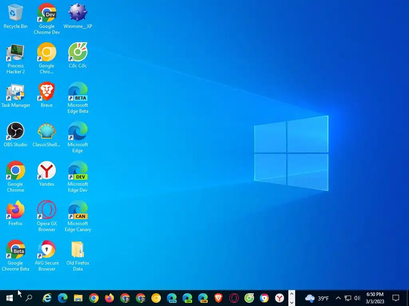409x306 pixels.
Task: Select Process Hacker 2 desktop shortcut
Action: point(16,59)
